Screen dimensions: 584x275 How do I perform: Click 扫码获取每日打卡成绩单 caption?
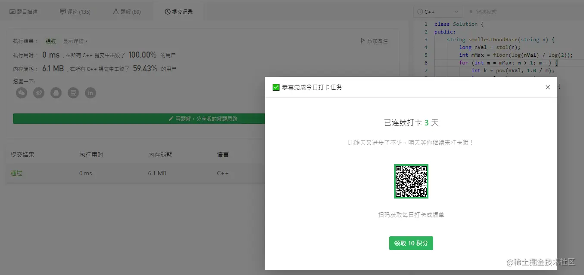click(x=411, y=214)
